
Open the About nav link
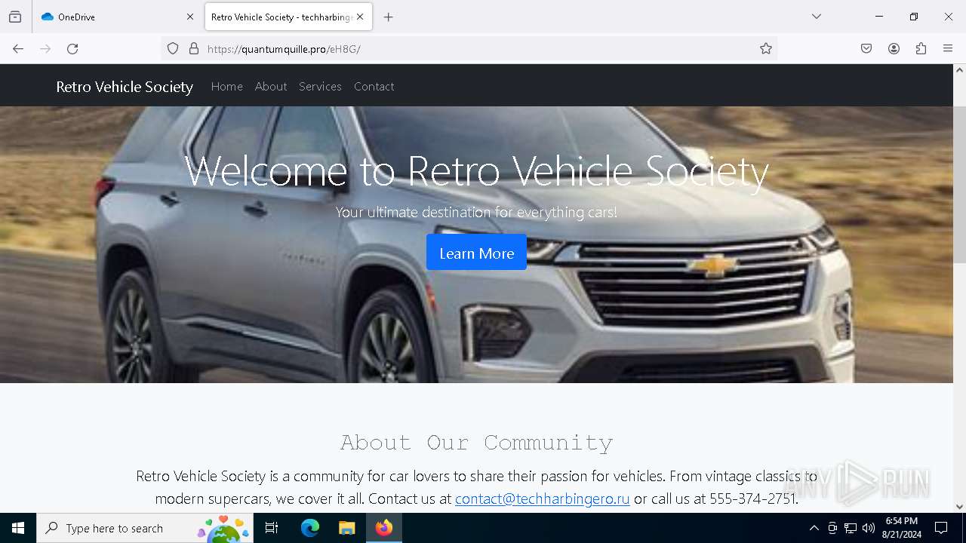(x=271, y=86)
